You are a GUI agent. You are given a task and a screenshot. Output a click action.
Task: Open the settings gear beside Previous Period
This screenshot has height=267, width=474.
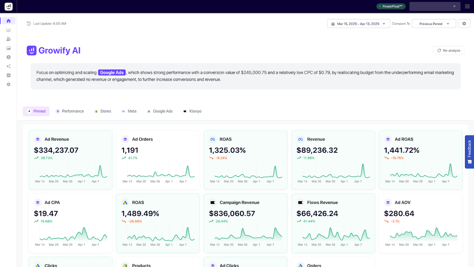click(464, 23)
